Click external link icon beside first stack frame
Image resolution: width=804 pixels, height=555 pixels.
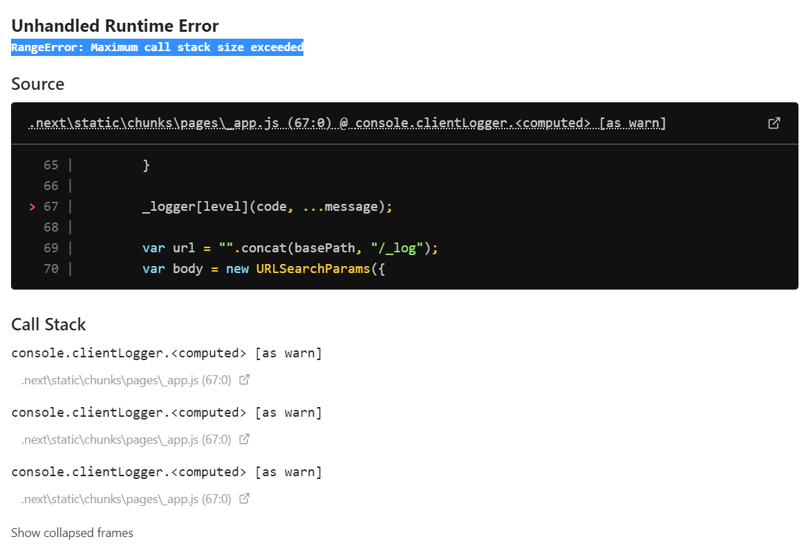[x=244, y=379]
